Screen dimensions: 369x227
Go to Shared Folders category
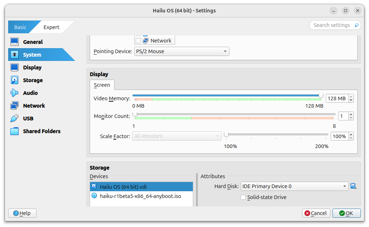coord(42,131)
